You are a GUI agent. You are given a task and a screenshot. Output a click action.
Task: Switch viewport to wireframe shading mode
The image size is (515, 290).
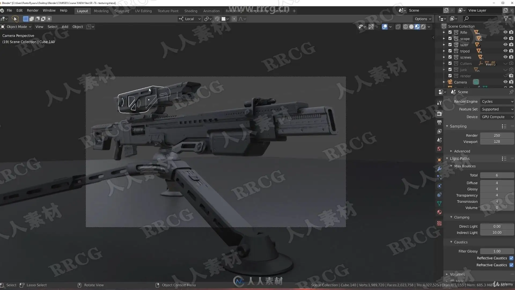pos(405,27)
